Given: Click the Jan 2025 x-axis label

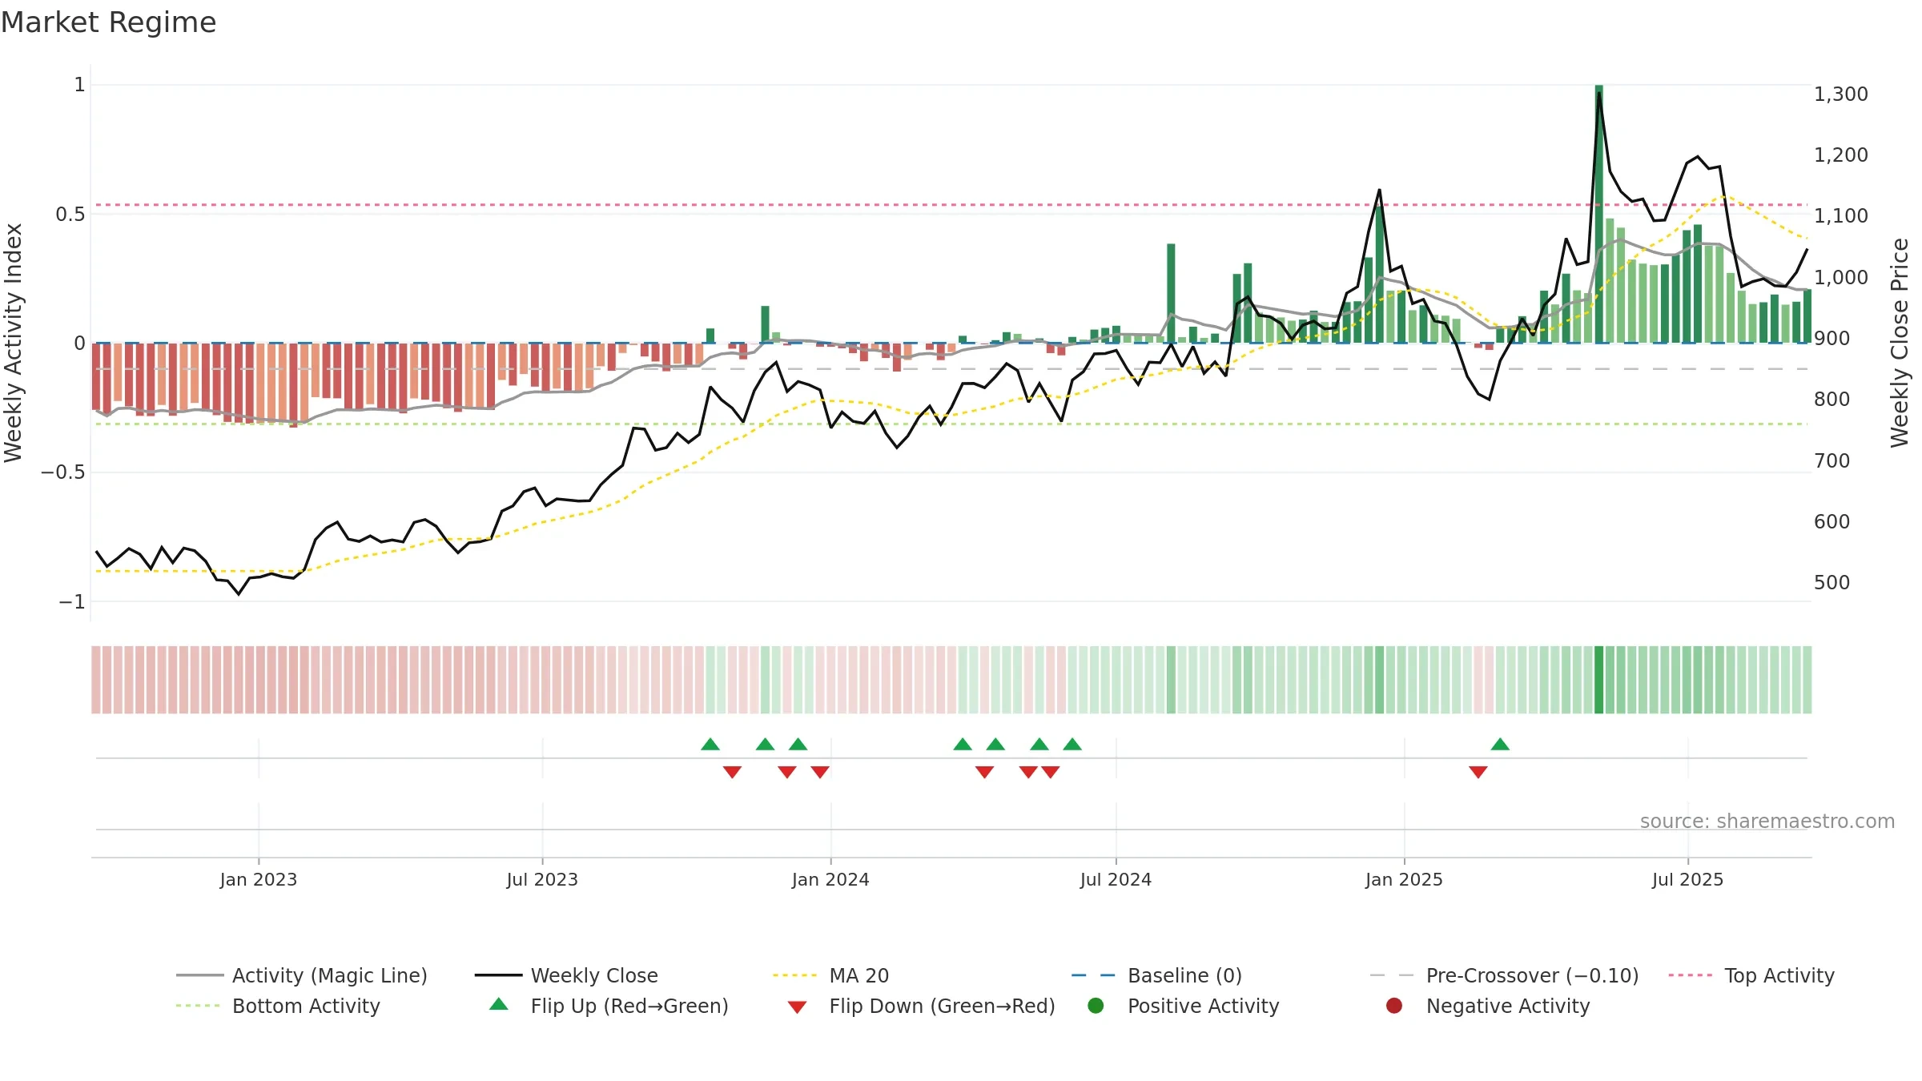Looking at the screenshot, I should pos(1404,880).
